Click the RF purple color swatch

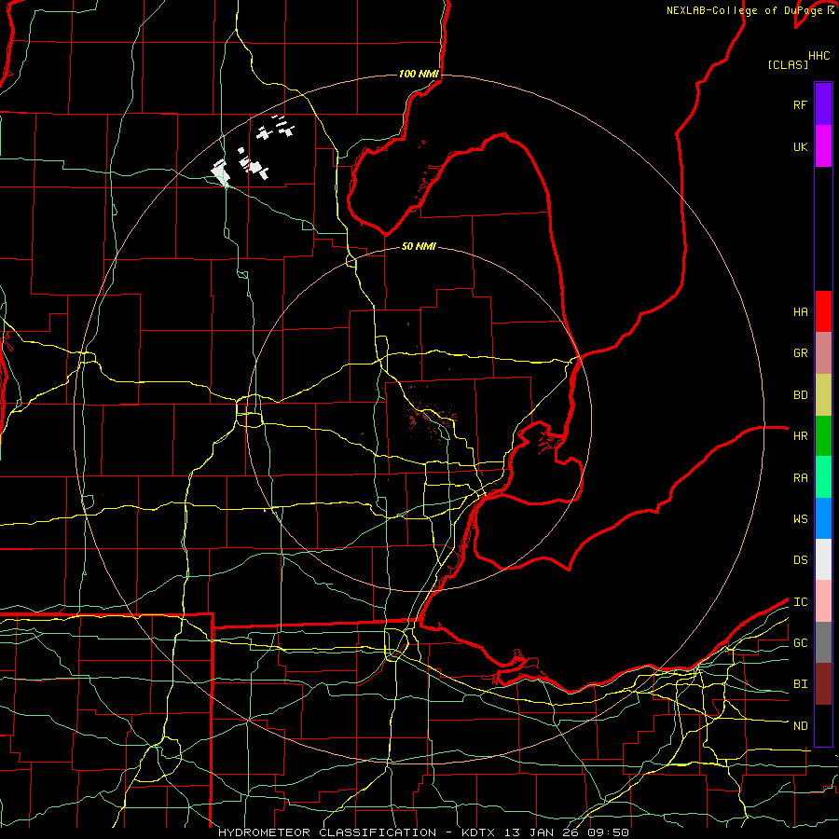click(823, 104)
